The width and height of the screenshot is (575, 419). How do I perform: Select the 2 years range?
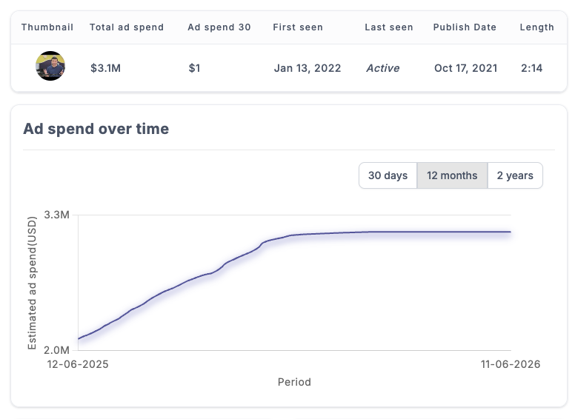coord(515,175)
